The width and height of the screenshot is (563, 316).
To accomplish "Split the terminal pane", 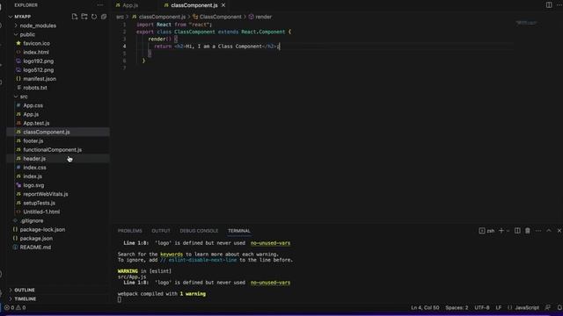I will coord(517,231).
